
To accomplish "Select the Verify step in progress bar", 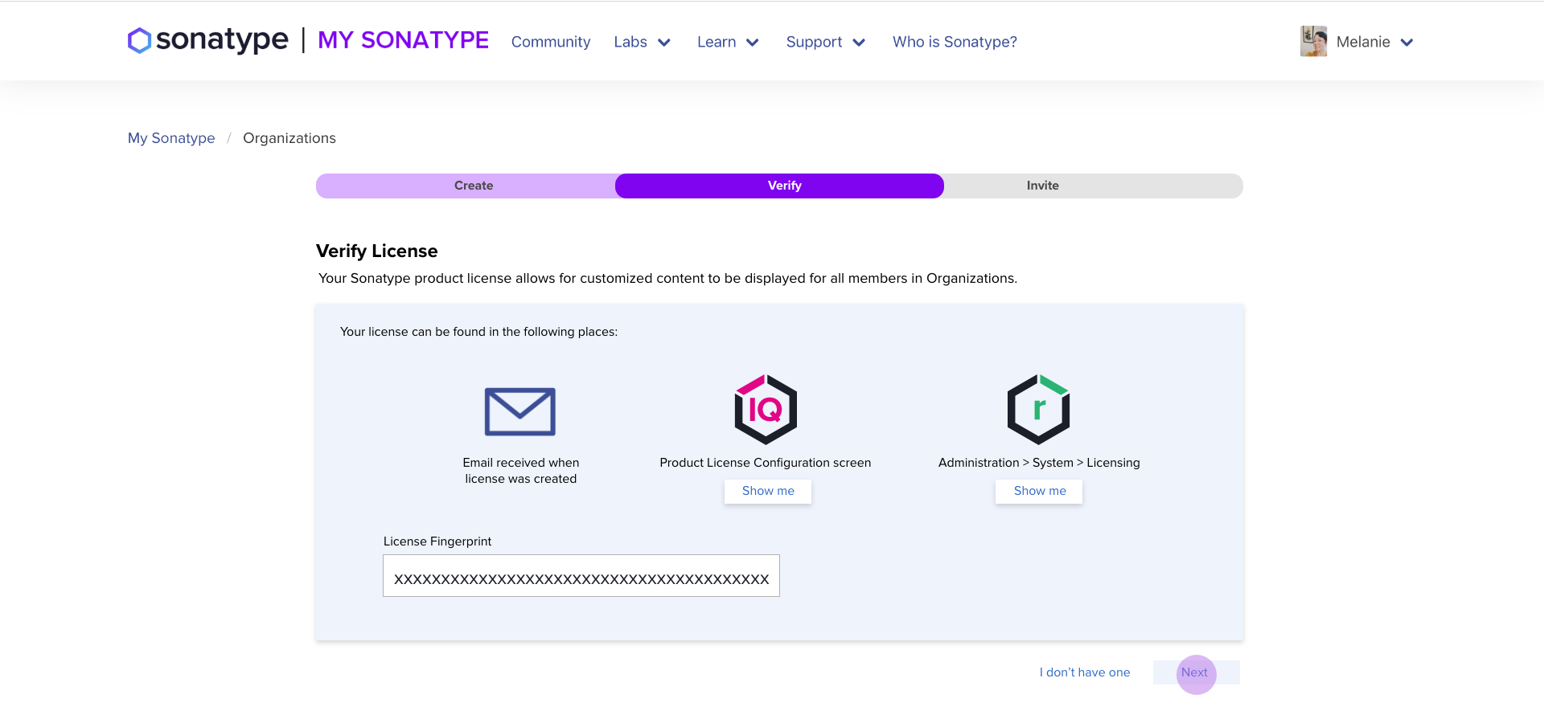I will click(x=779, y=186).
